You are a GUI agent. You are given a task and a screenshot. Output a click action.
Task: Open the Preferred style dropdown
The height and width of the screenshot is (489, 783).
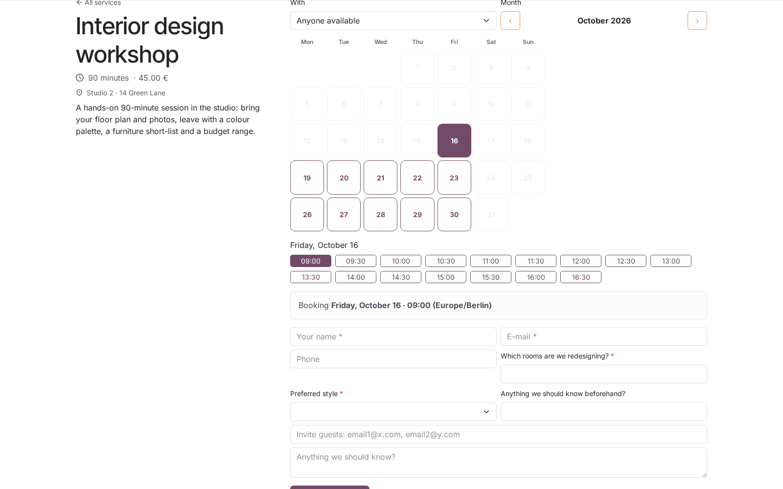point(393,412)
